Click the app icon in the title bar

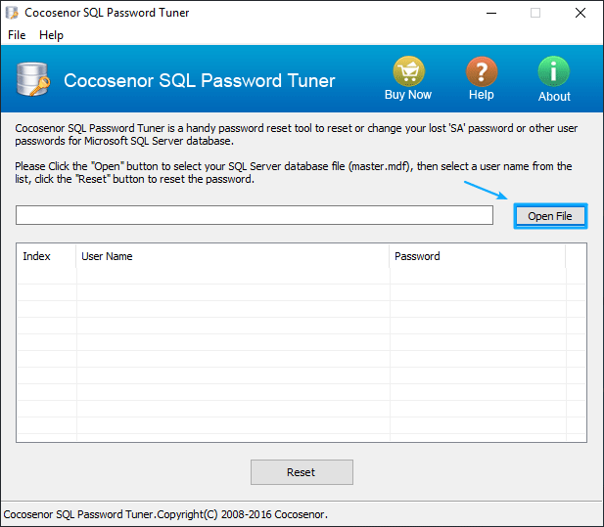pyautogui.click(x=12, y=13)
